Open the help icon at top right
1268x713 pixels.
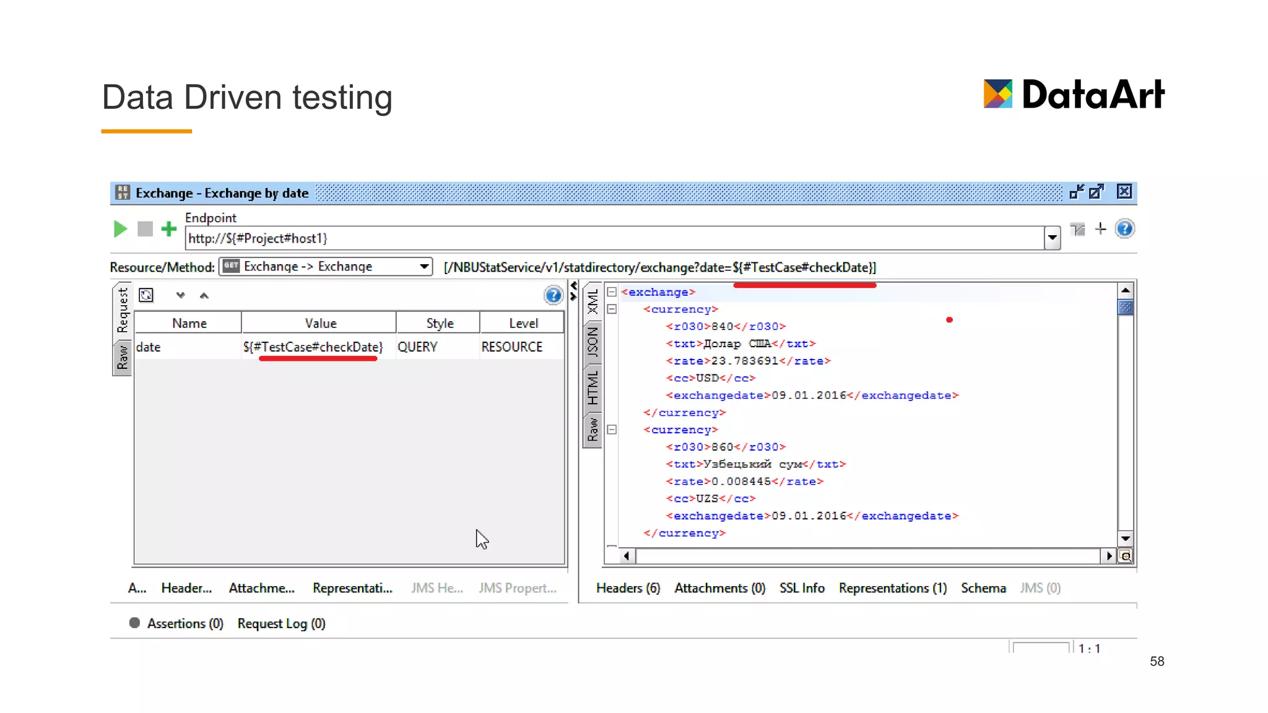pos(1124,229)
